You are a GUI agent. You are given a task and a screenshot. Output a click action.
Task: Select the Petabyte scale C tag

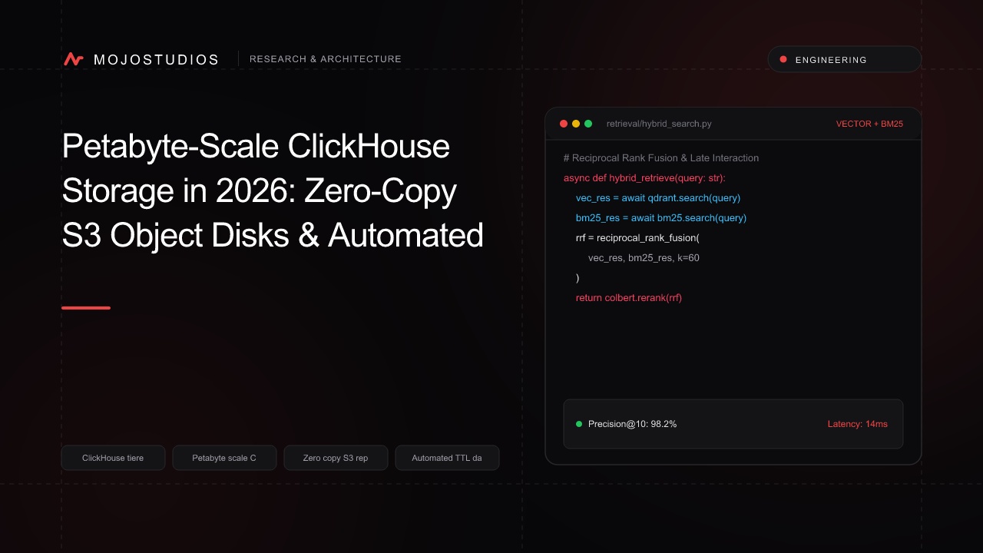[x=224, y=458]
